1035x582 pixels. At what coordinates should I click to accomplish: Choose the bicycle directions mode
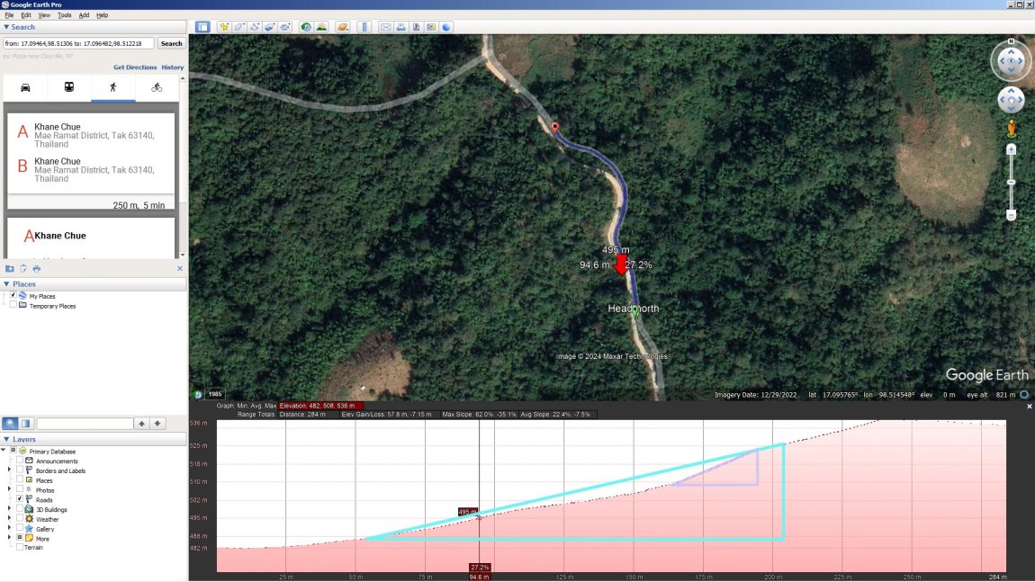(157, 87)
